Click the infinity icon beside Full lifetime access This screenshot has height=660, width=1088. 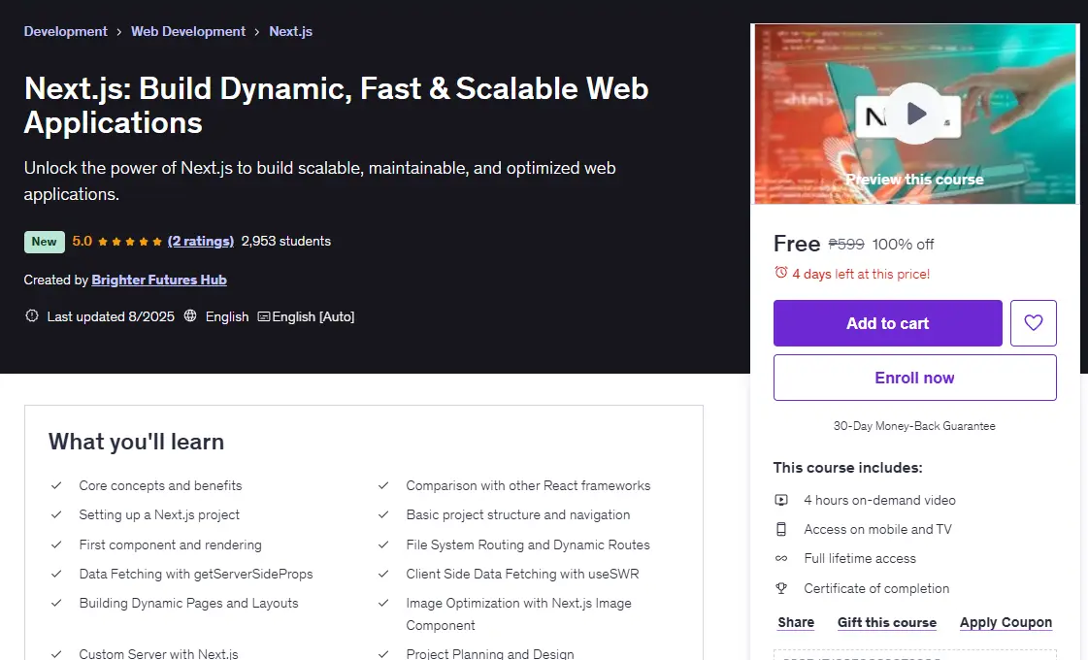click(x=781, y=559)
